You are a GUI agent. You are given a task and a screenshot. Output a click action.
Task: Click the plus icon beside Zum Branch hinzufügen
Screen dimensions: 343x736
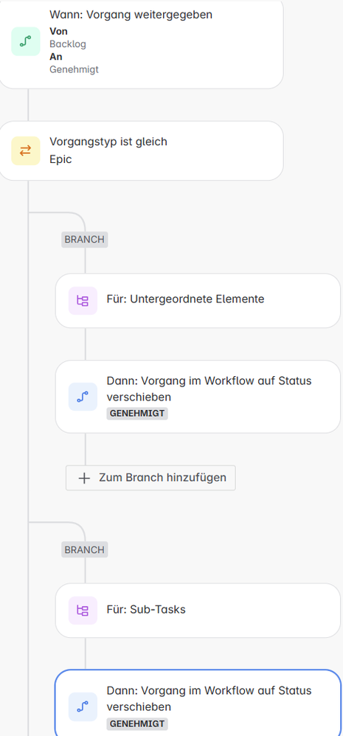[x=84, y=478]
